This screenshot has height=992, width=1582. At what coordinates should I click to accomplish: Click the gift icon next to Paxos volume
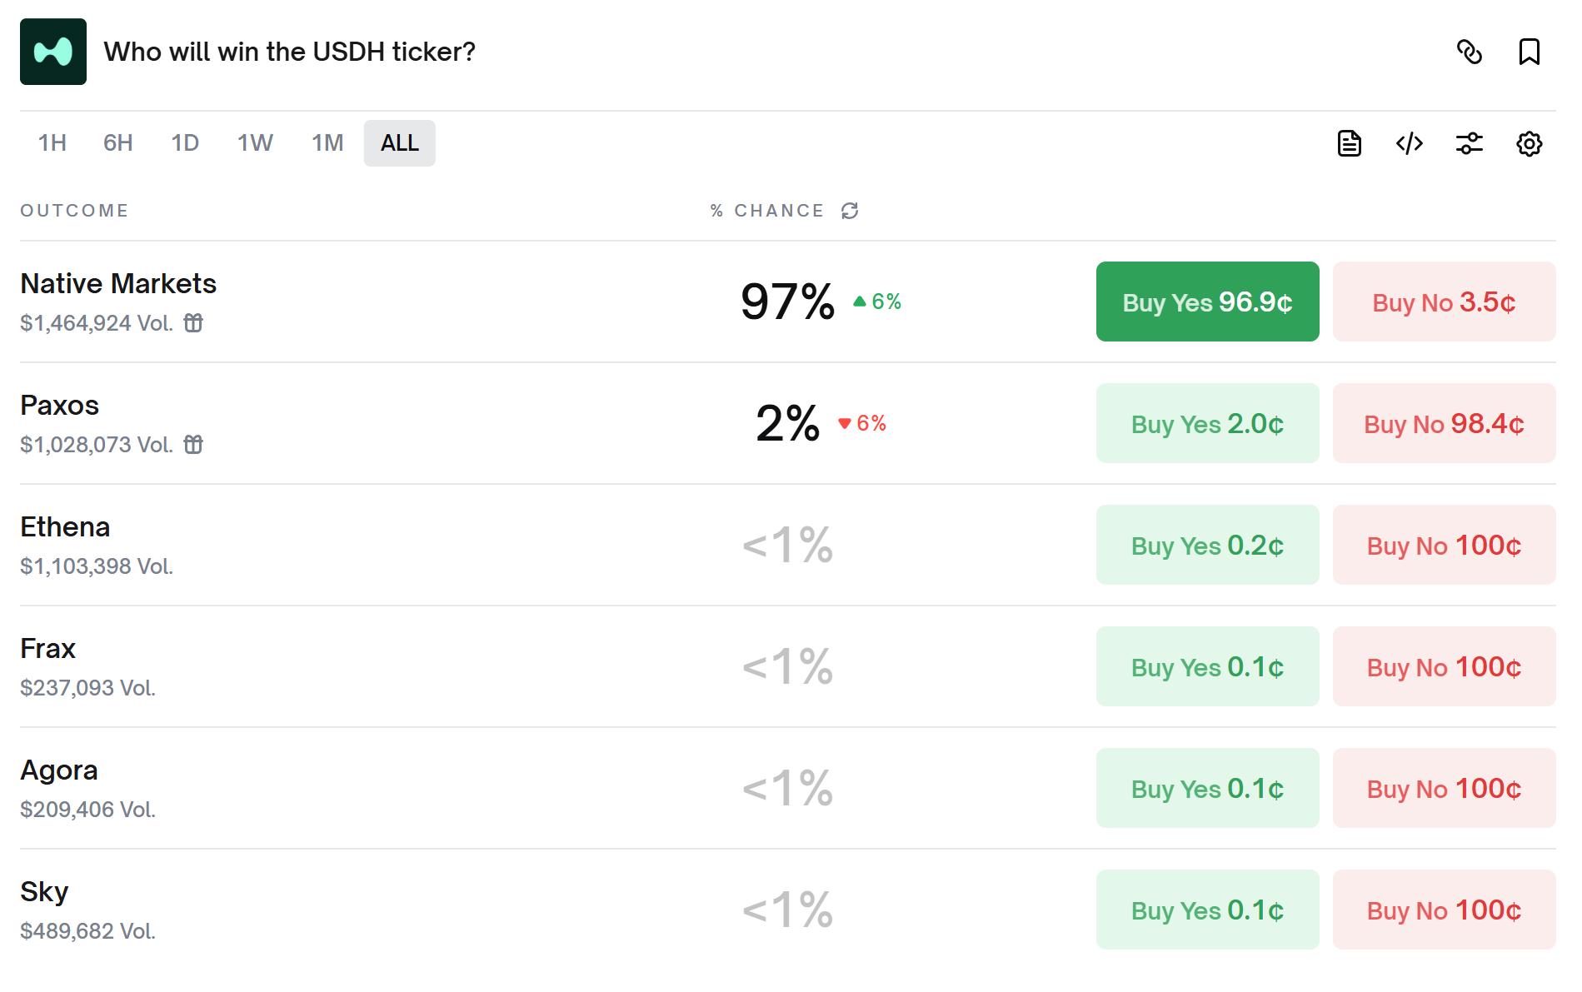[194, 444]
